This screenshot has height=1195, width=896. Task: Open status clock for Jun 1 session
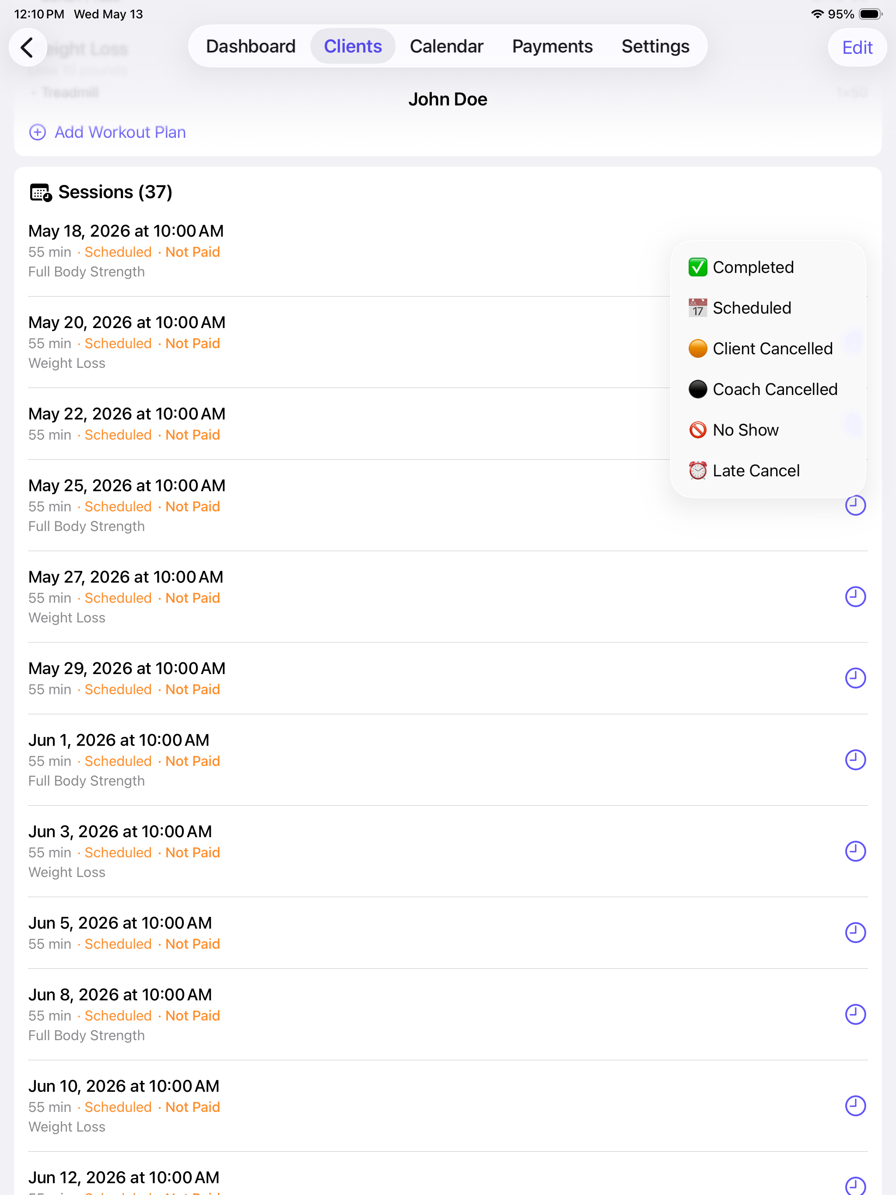click(x=855, y=760)
